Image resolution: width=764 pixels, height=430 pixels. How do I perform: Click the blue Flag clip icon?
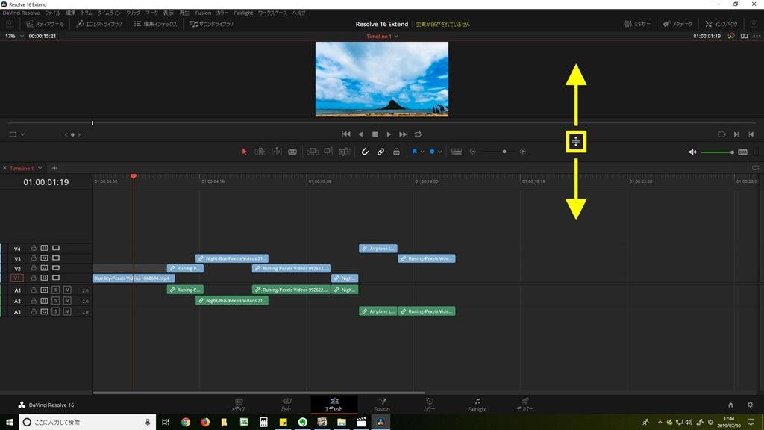415,152
